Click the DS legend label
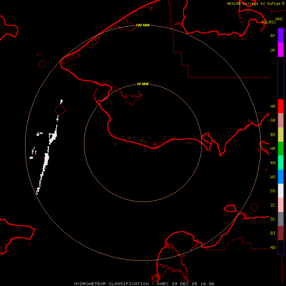Screen dimensions: 286x286 (x=273, y=191)
